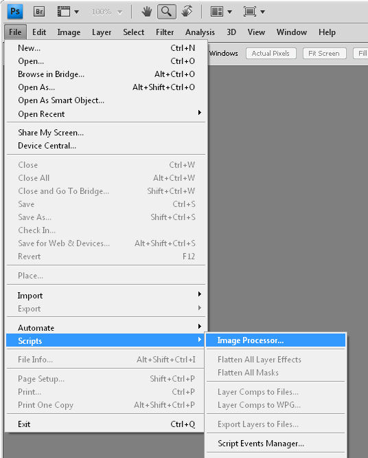Click the Photoshop Ps logo icon
This screenshot has width=368, height=458.
pyautogui.click(x=15, y=12)
